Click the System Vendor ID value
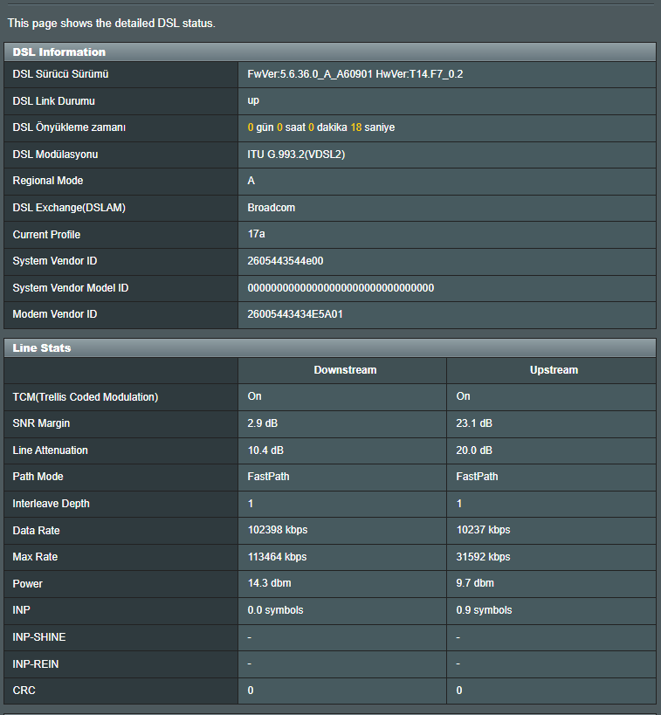This screenshot has height=715, width=661. tap(286, 261)
